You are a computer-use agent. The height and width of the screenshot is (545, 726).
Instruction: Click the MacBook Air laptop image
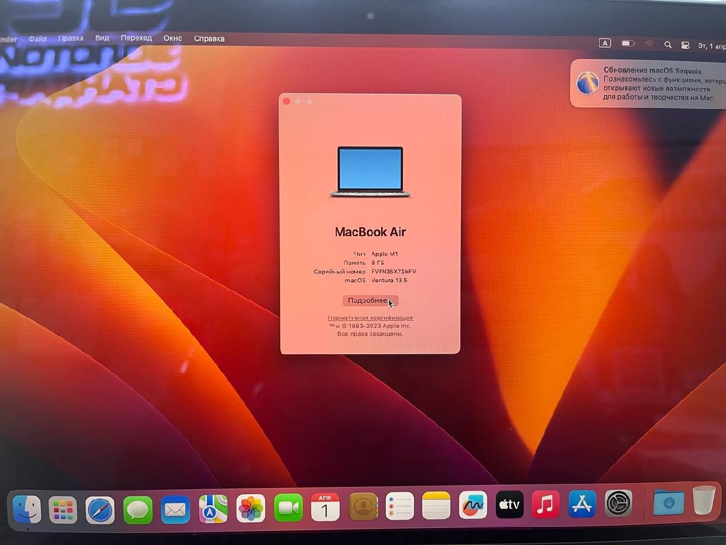[370, 172]
